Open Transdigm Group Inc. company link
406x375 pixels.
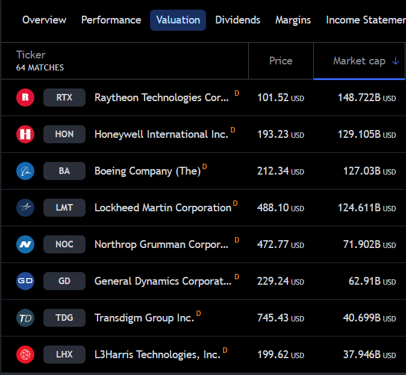[144, 318]
